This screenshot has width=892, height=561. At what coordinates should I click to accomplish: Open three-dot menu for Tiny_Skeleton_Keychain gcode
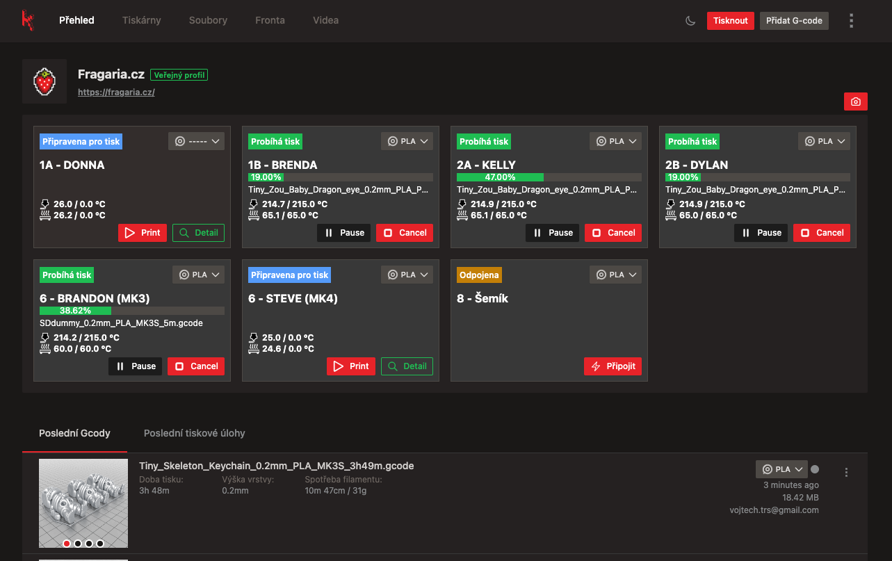[846, 472]
